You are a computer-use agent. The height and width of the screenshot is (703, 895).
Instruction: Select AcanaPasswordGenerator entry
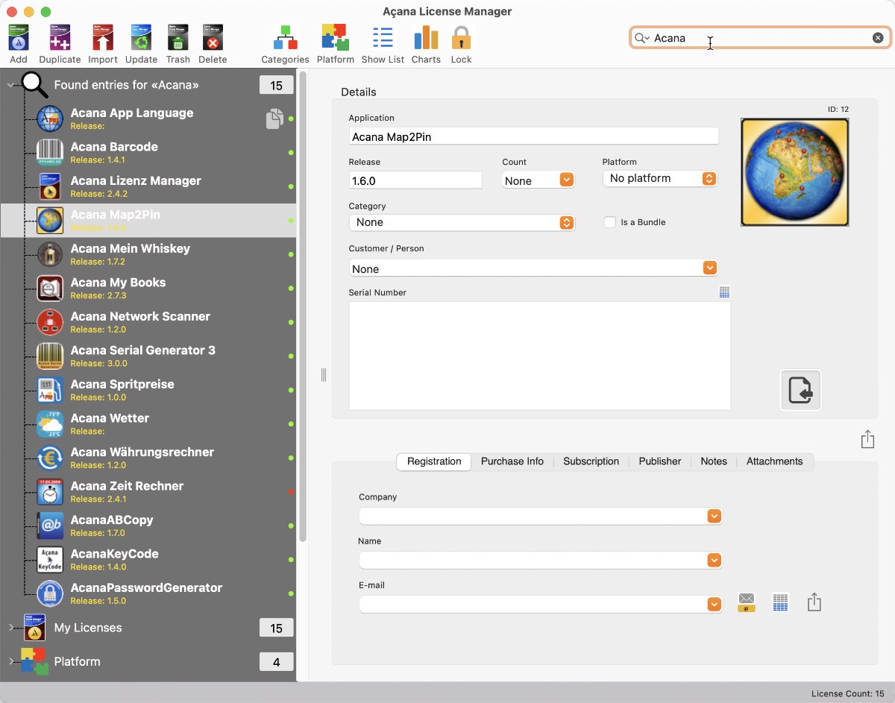point(148,593)
